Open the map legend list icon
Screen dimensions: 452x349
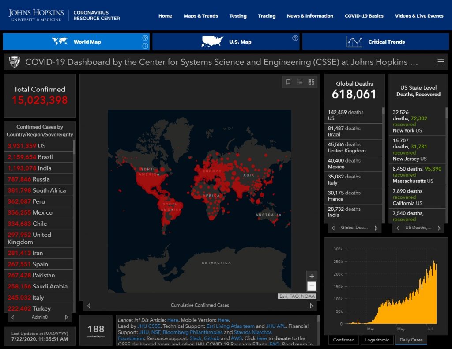300,82
